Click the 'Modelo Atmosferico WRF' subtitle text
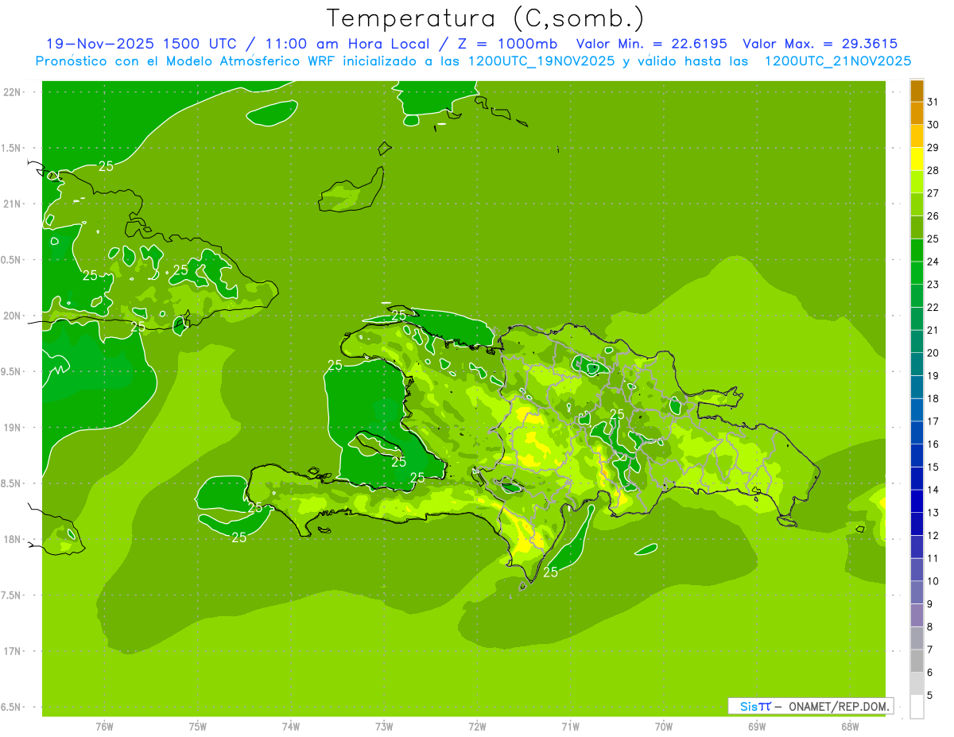954x737 pixels. pos(256,61)
